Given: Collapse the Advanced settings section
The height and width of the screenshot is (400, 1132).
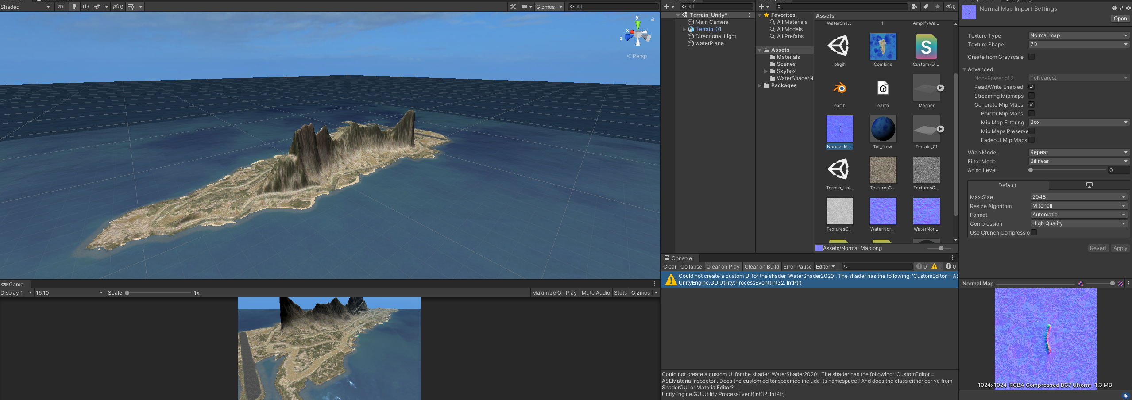Looking at the screenshot, I should pos(965,69).
